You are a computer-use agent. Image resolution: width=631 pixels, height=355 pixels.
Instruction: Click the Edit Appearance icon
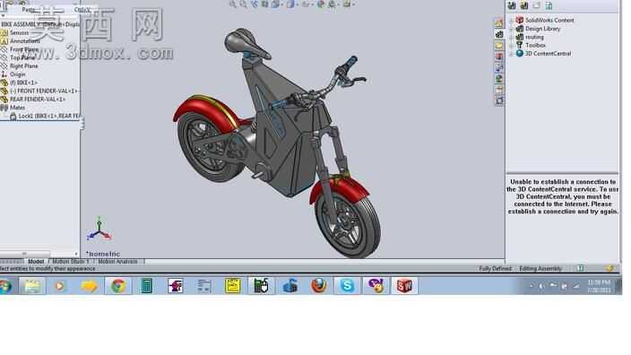(321, 4)
